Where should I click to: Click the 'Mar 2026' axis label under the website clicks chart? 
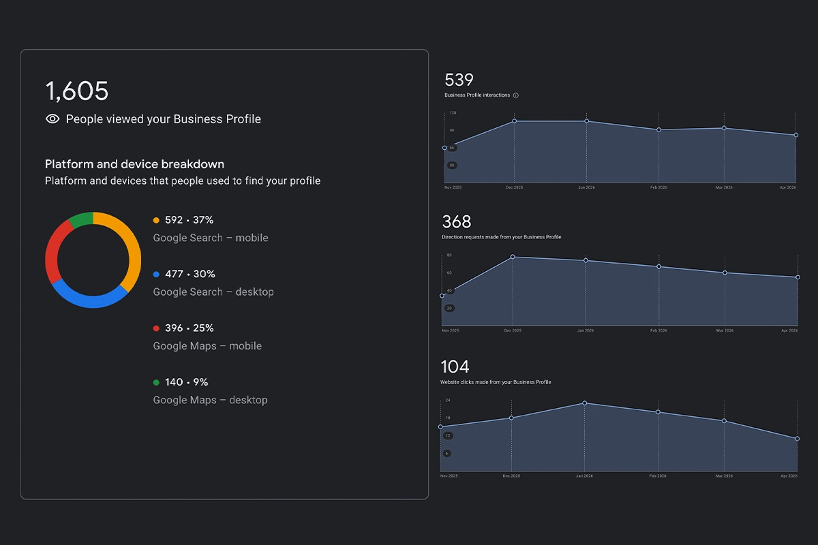pyautogui.click(x=724, y=476)
